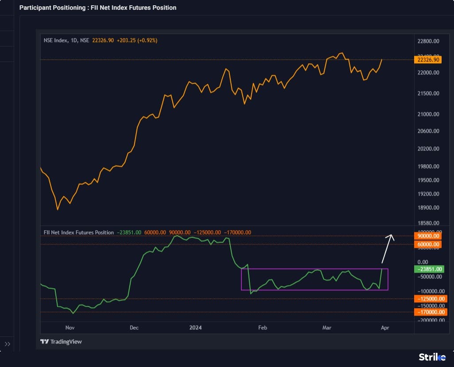Click the -100000.00 indicator axis label
Image resolution: width=454 pixels, height=367 pixels.
coord(431,291)
